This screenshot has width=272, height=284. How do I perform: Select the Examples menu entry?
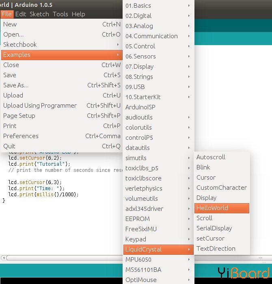(x=62, y=55)
